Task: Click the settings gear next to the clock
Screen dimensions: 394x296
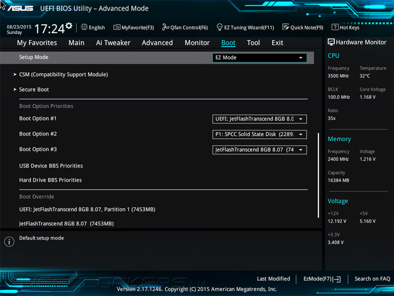Action: pyautogui.click(x=69, y=26)
